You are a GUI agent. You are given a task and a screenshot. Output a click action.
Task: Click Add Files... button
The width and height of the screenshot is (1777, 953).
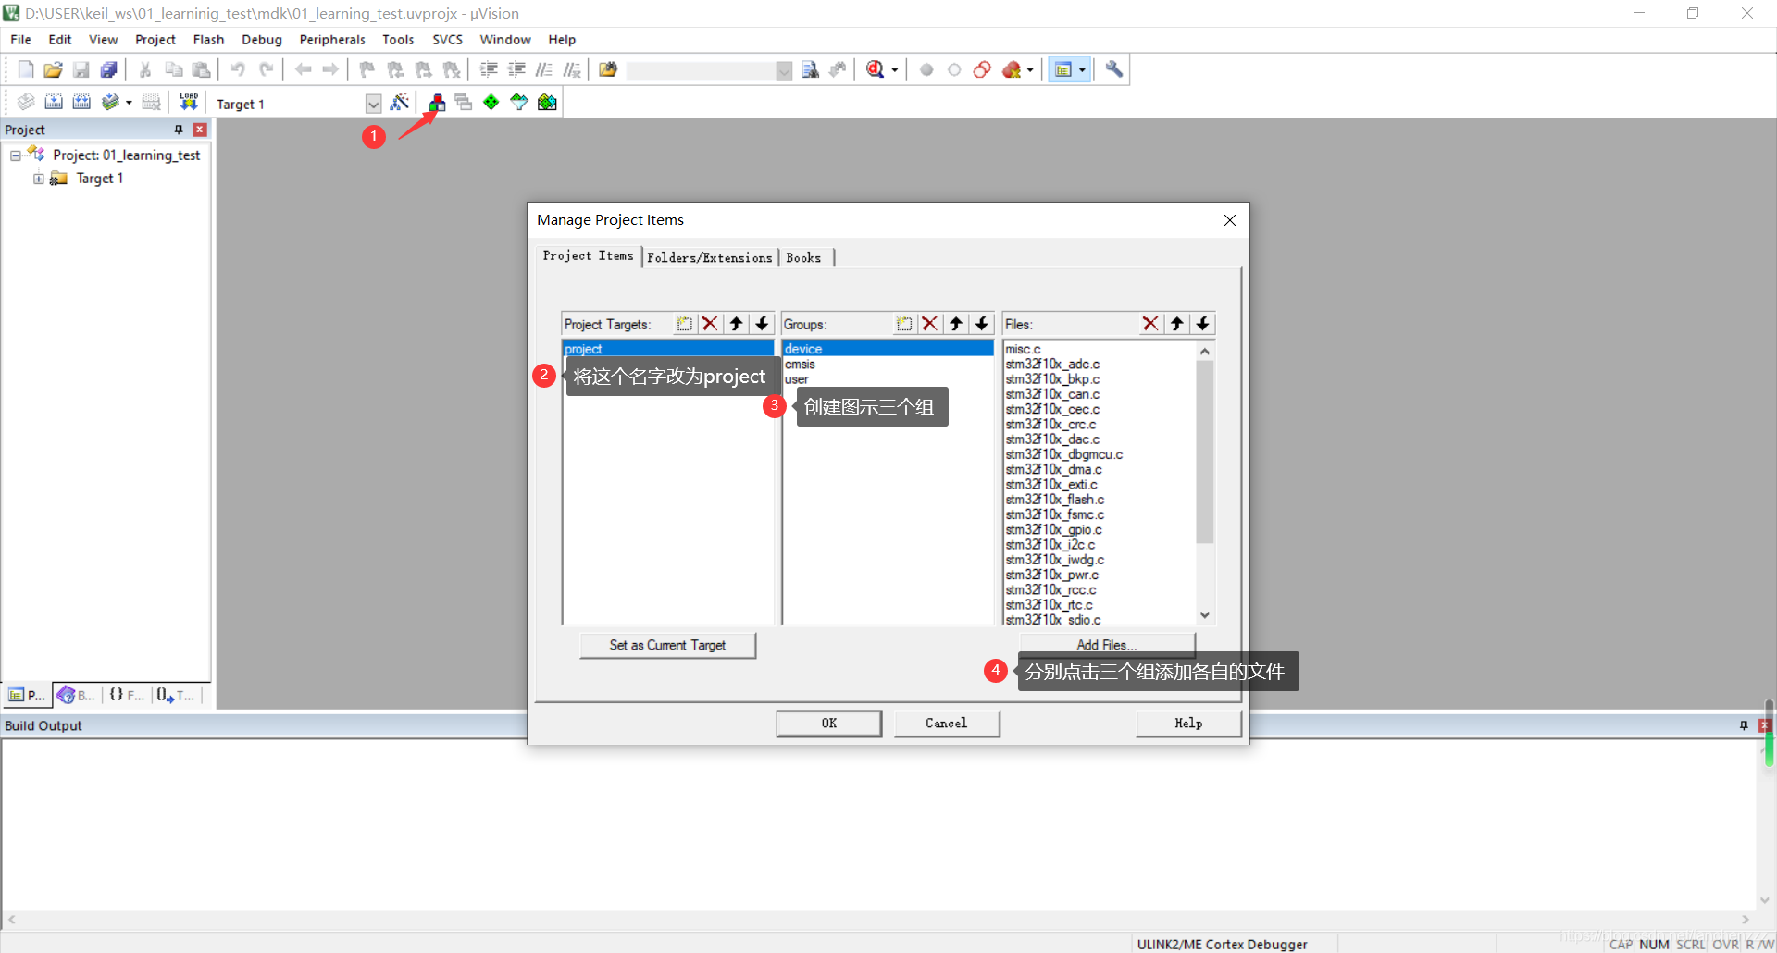[1107, 645]
